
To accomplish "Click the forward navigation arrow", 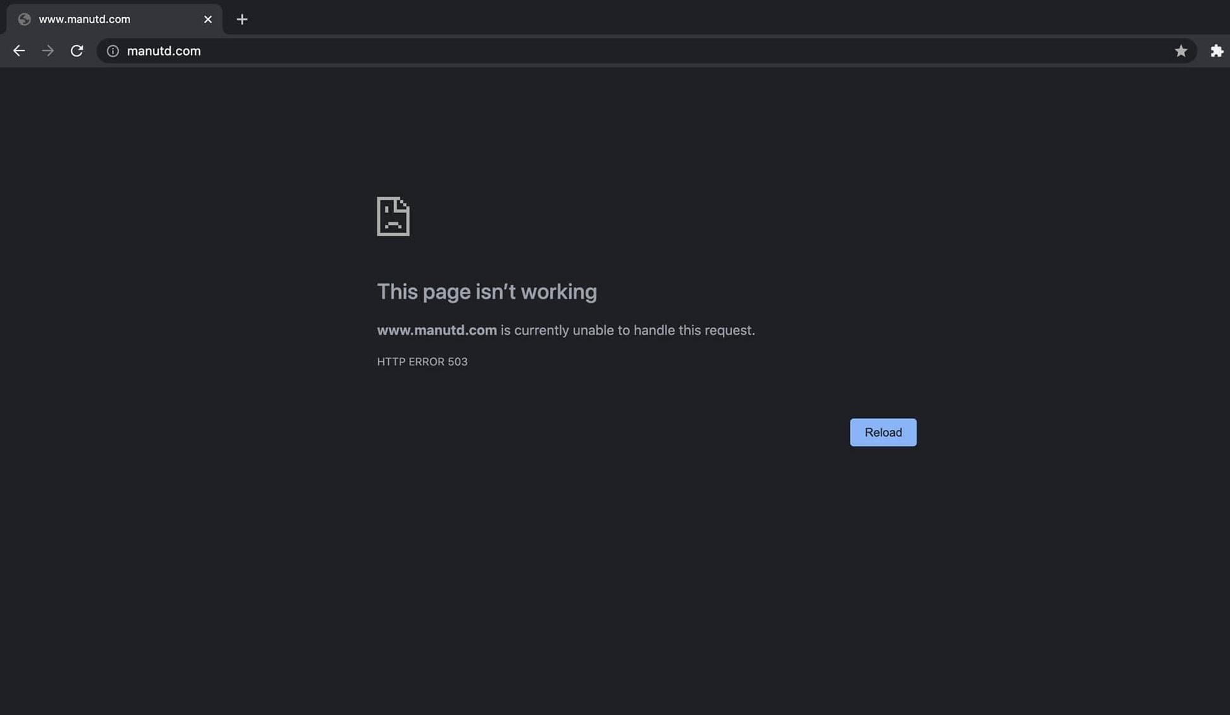I will point(48,51).
